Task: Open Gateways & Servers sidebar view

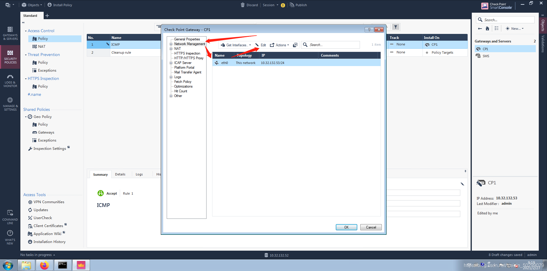Action: coord(10,33)
